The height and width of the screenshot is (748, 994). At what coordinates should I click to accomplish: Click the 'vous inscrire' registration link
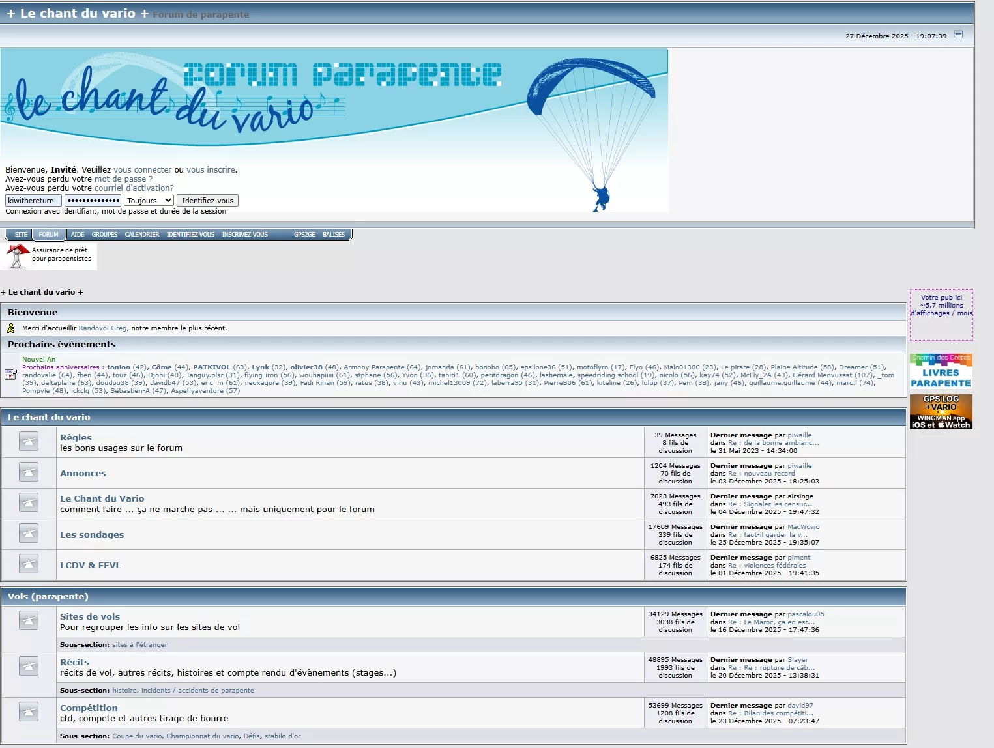pyautogui.click(x=211, y=170)
